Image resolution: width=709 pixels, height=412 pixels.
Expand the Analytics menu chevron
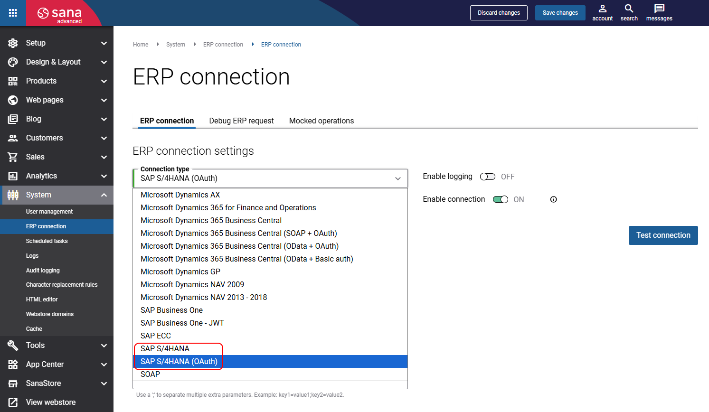[x=104, y=176]
